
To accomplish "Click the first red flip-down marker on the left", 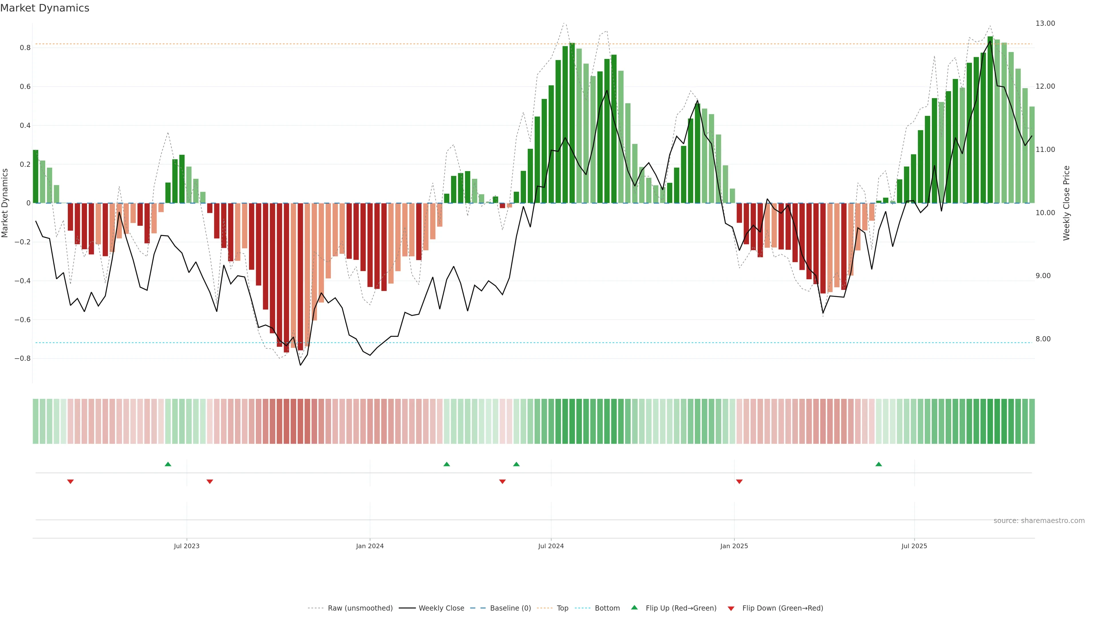I will click(70, 482).
